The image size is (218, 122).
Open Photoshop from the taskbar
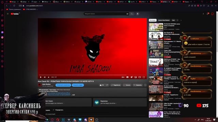(x=63, y=120)
